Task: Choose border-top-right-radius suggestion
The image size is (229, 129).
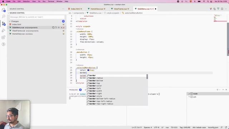Action: 117,104
